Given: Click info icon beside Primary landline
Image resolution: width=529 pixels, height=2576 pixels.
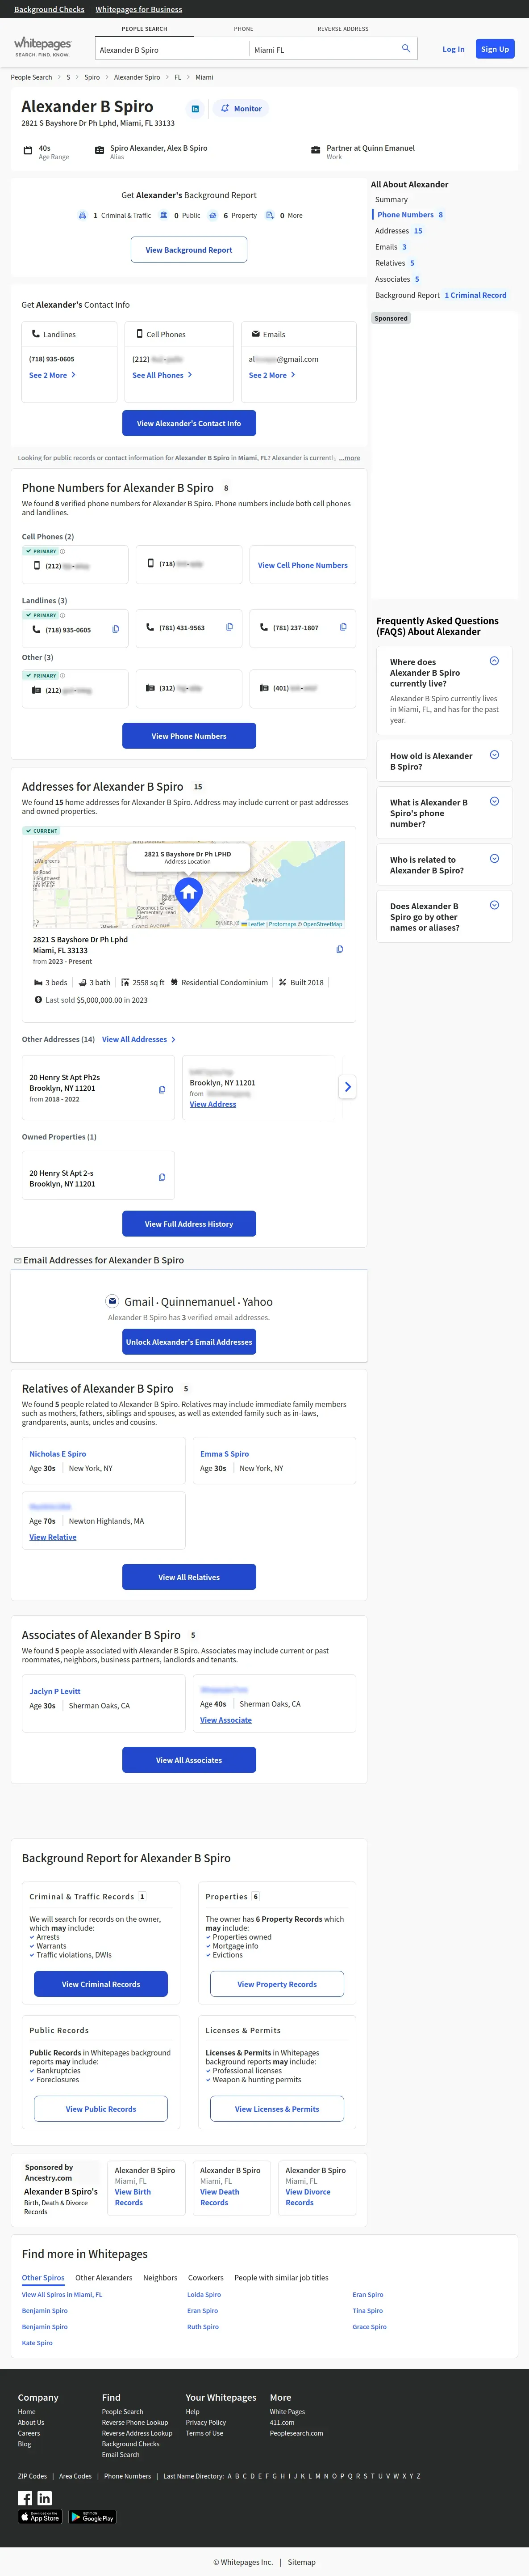Looking at the screenshot, I should [62, 615].
